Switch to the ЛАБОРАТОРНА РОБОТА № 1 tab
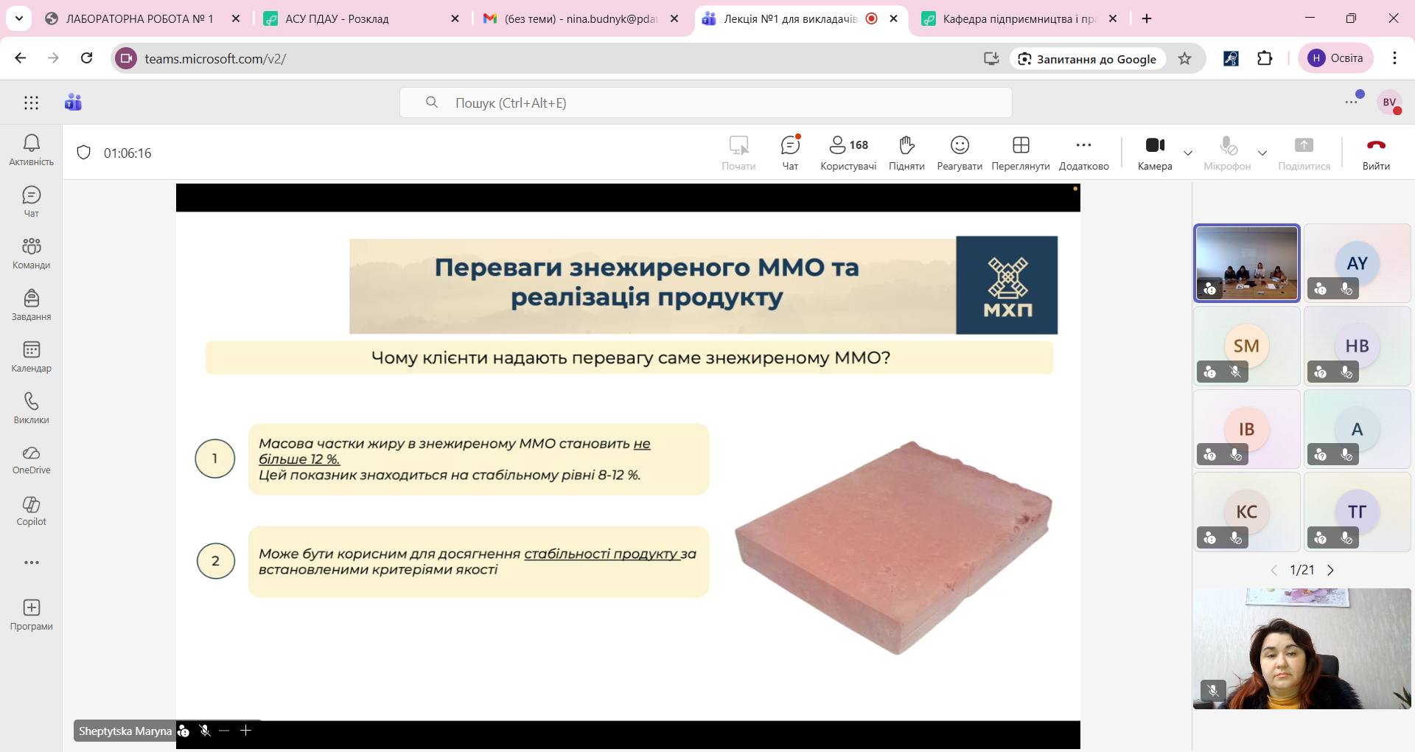This screenshot has height=752, width=1415. (139, 19)
